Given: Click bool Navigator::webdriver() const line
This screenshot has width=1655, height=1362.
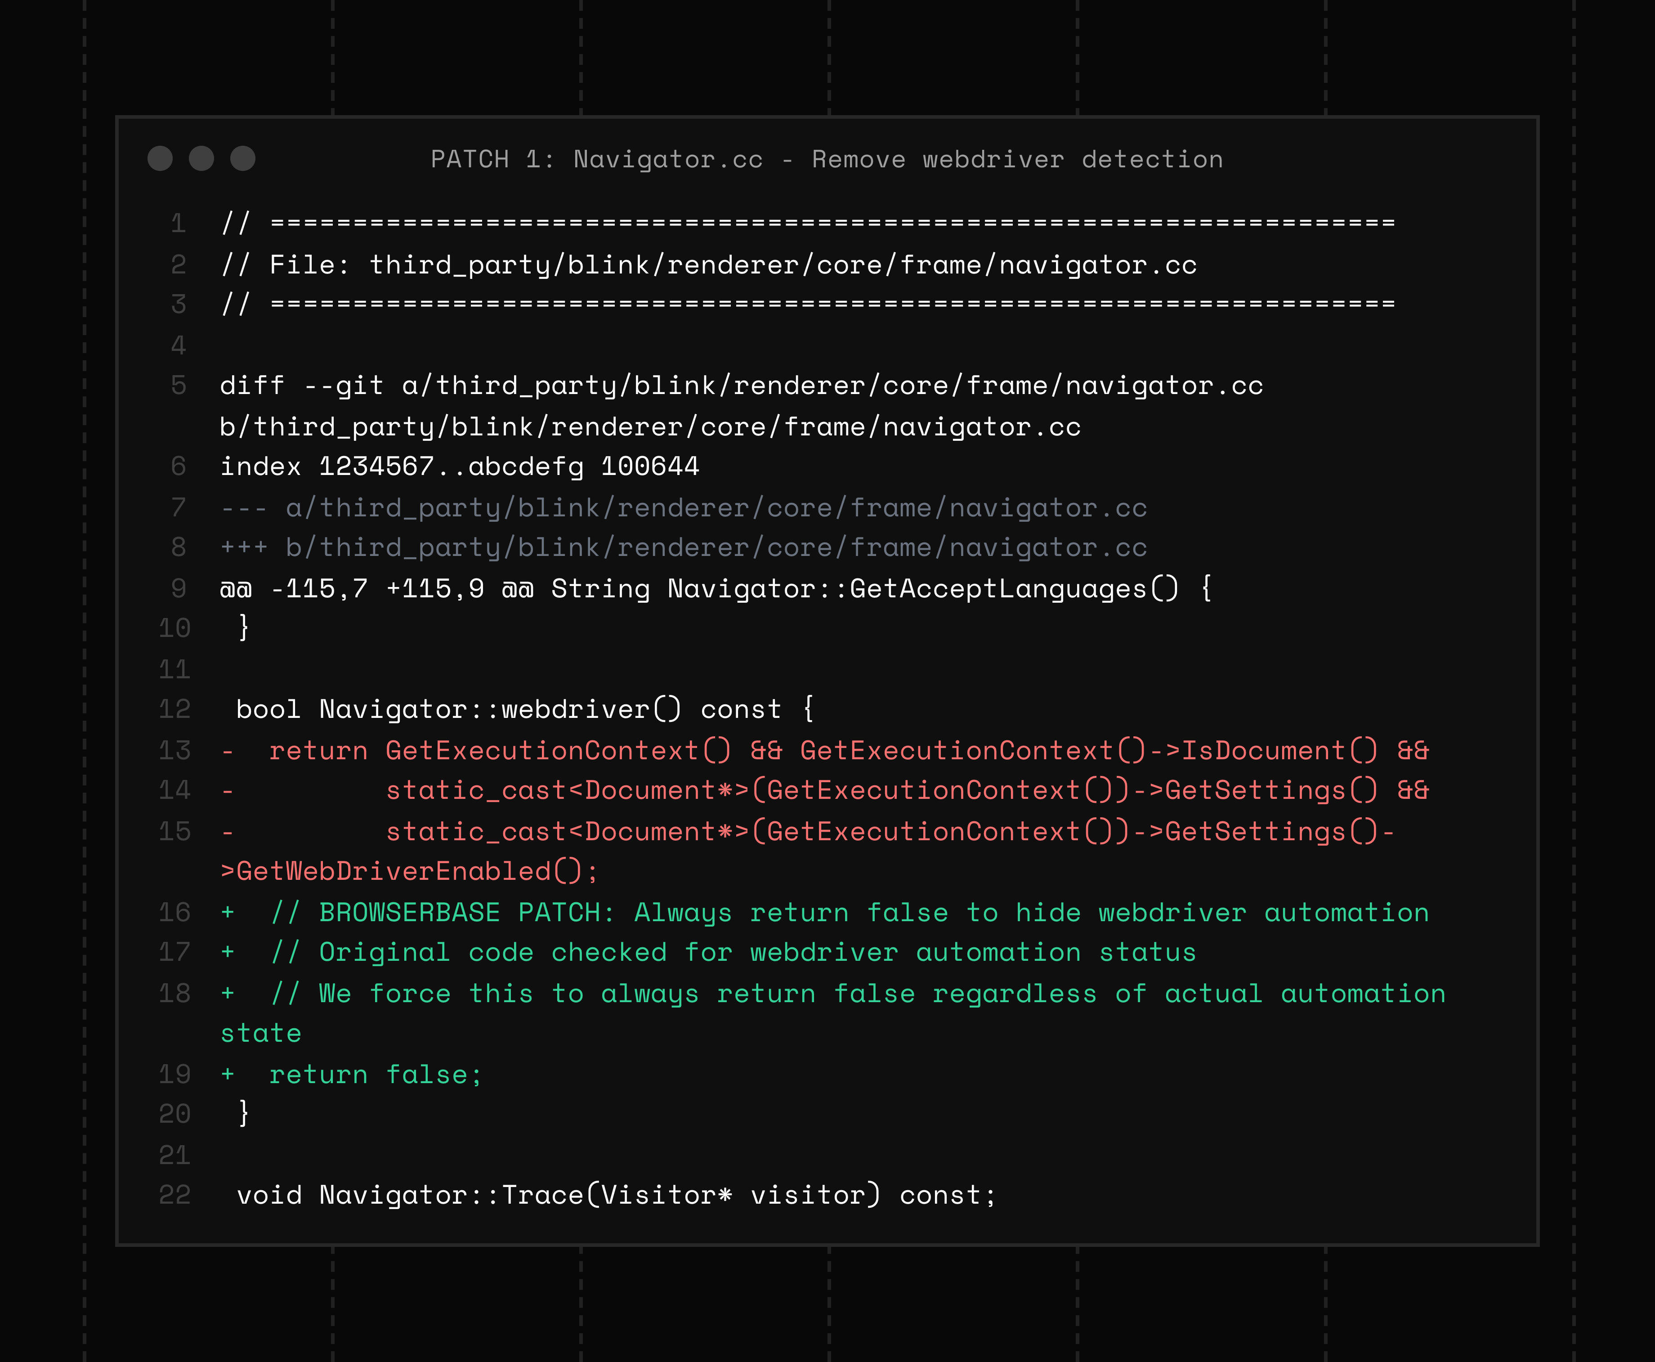Looking at the screenshot, I should (525, 709).
